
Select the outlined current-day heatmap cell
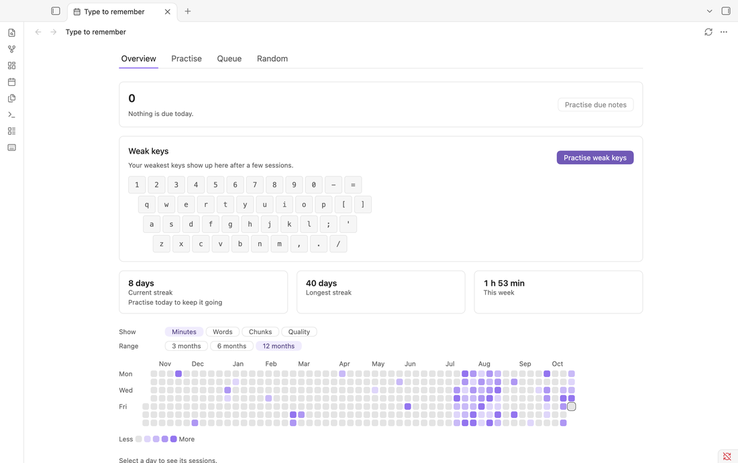572,407
